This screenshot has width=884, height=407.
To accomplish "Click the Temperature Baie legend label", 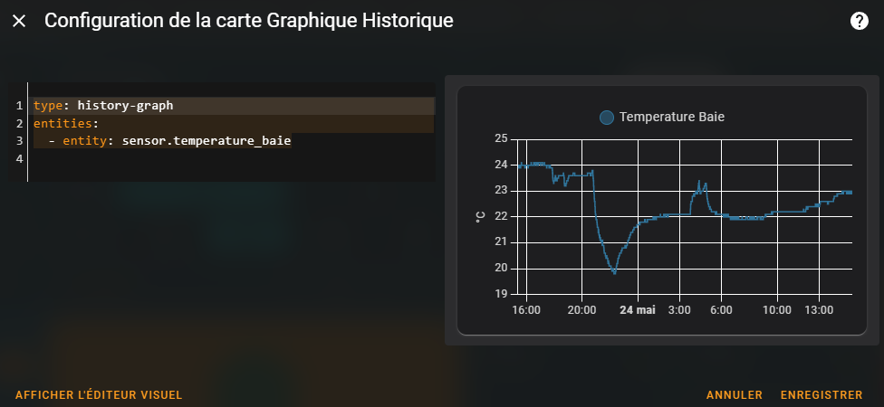I will pyautogui.click(x=671, y=117).
